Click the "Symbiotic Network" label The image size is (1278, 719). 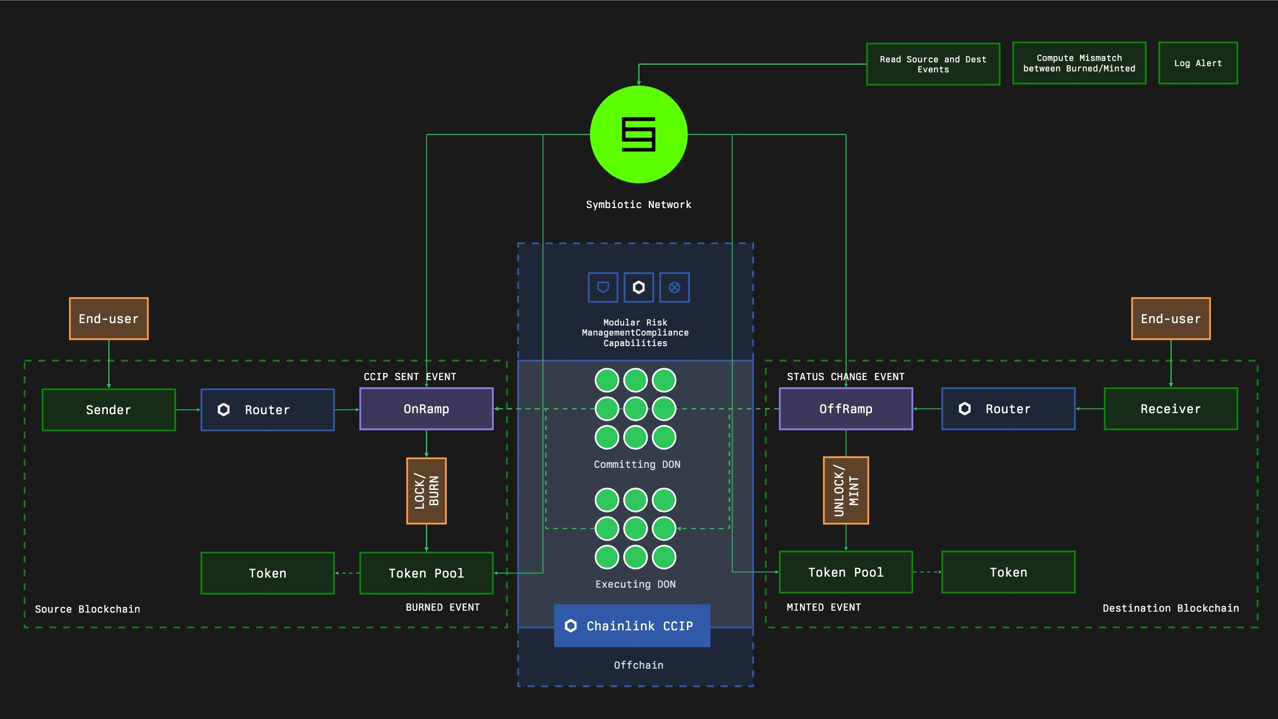pyautogui.click(x=639, y=205)
